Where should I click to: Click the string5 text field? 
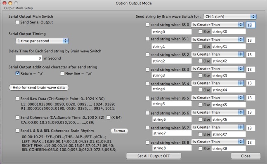172,104
